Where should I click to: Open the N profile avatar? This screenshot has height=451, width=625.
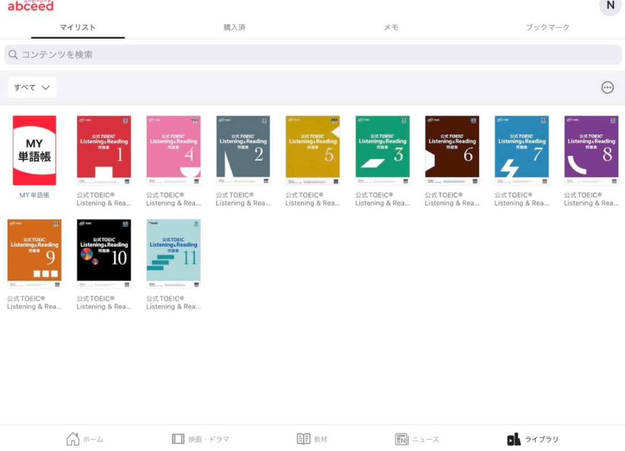(x=611, y=6)
